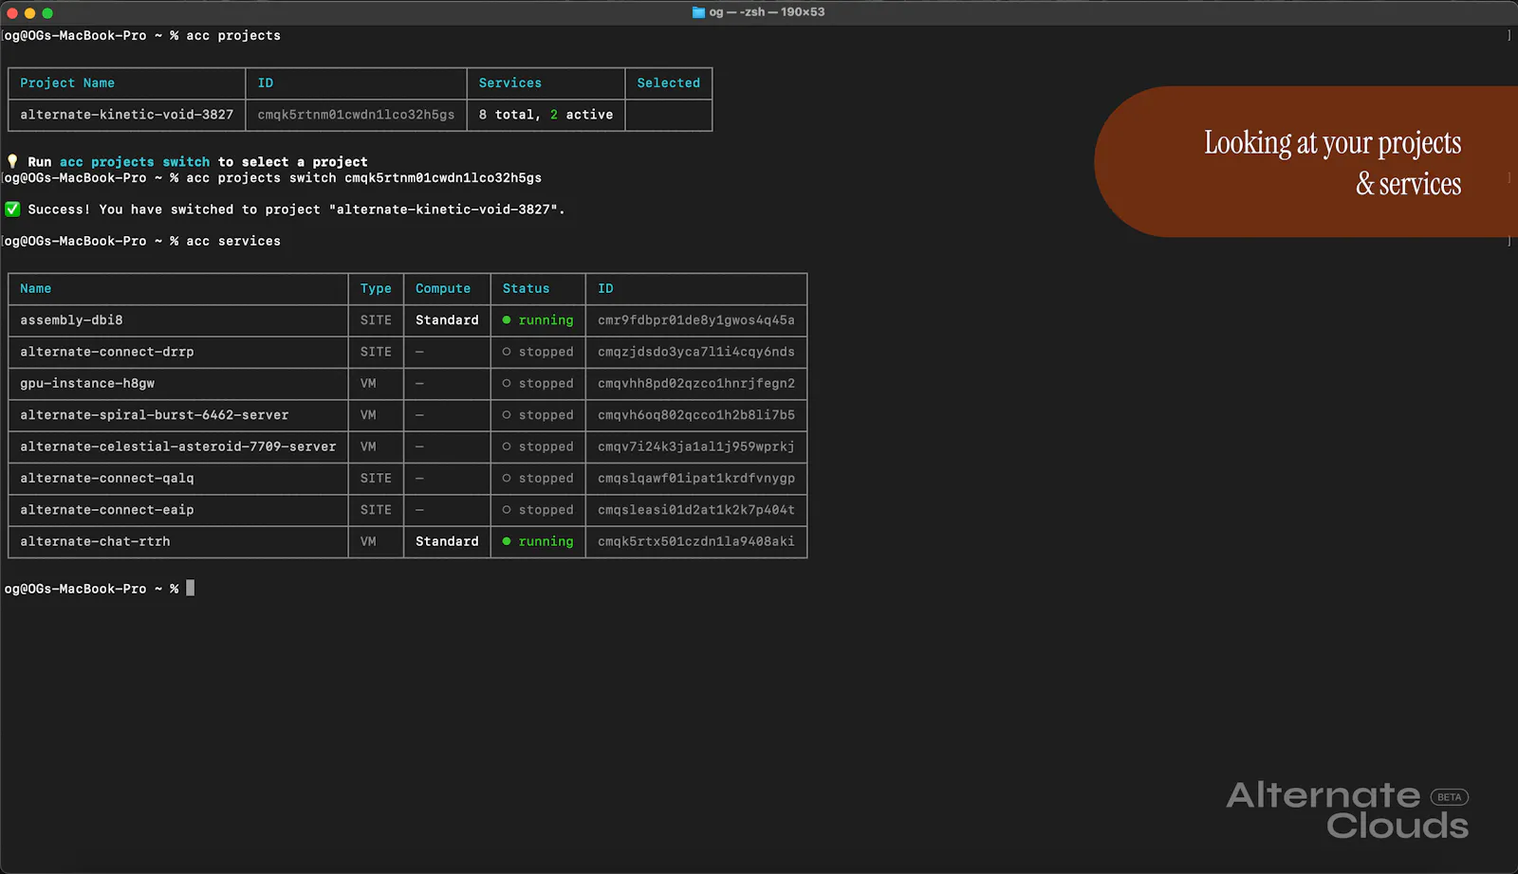Click the stopped circle for alternate-connect-eaip
1518x874 pixels.
click(x=507, y=510)
